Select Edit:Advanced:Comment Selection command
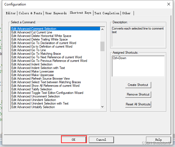The image size is (175, 147). click(56, 29)
